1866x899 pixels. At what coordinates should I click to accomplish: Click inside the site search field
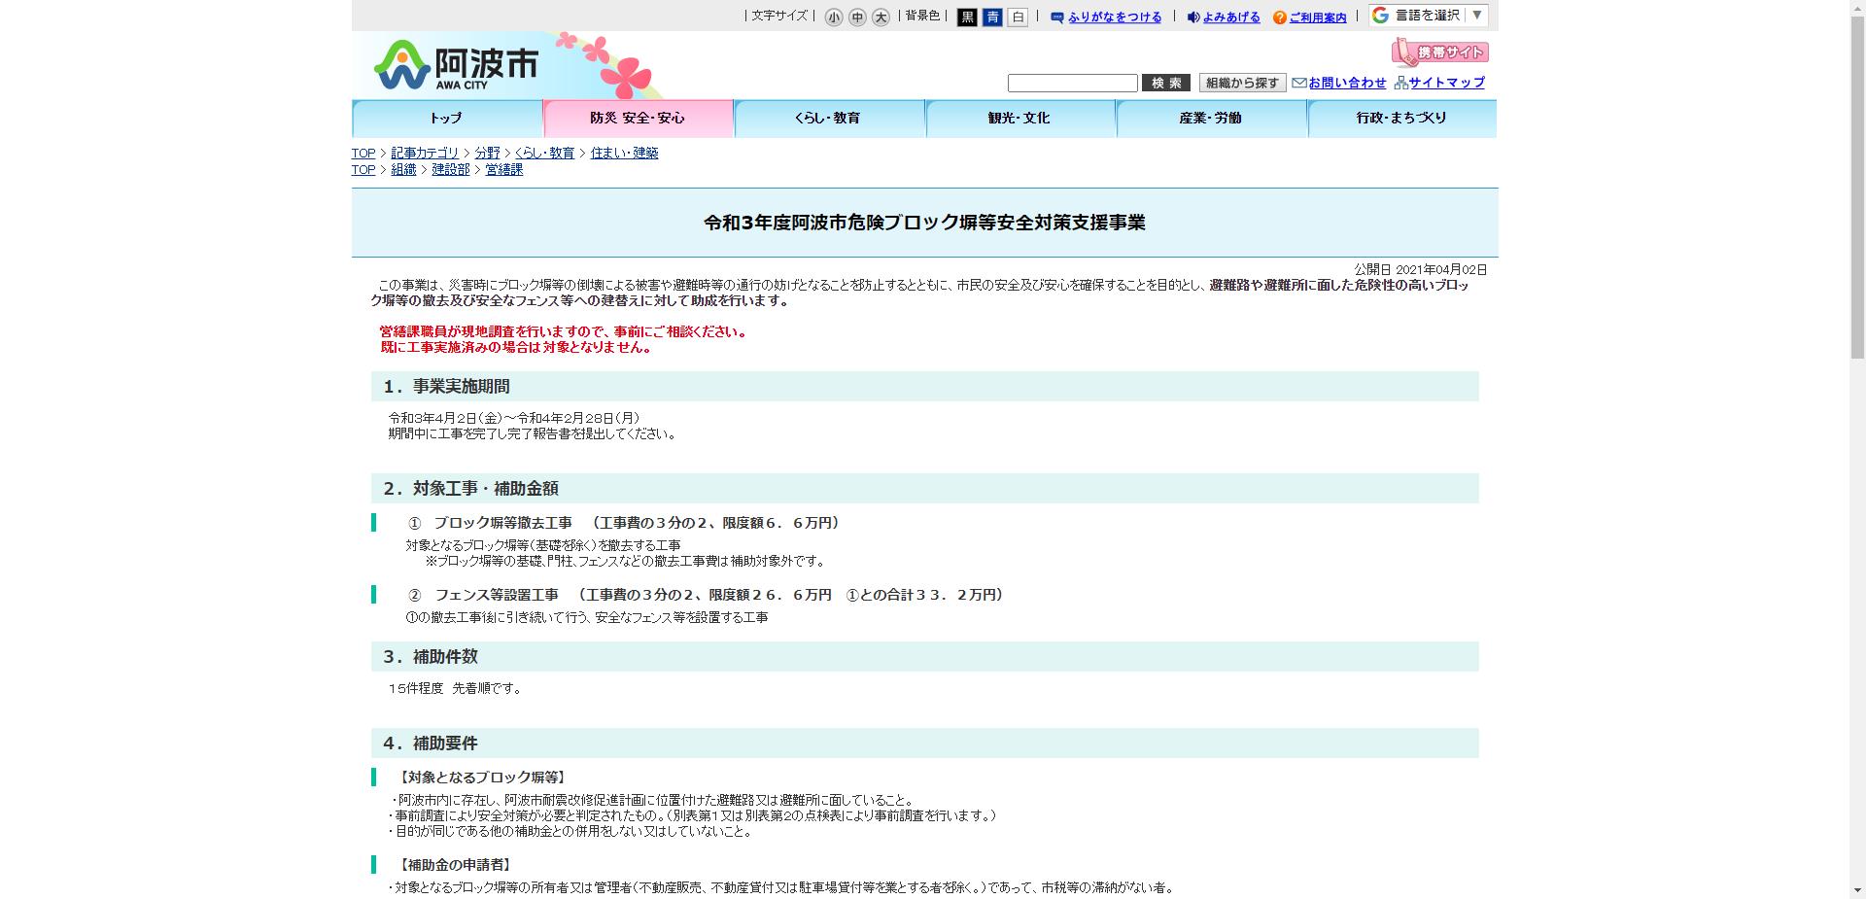[x=1072, y=83]
